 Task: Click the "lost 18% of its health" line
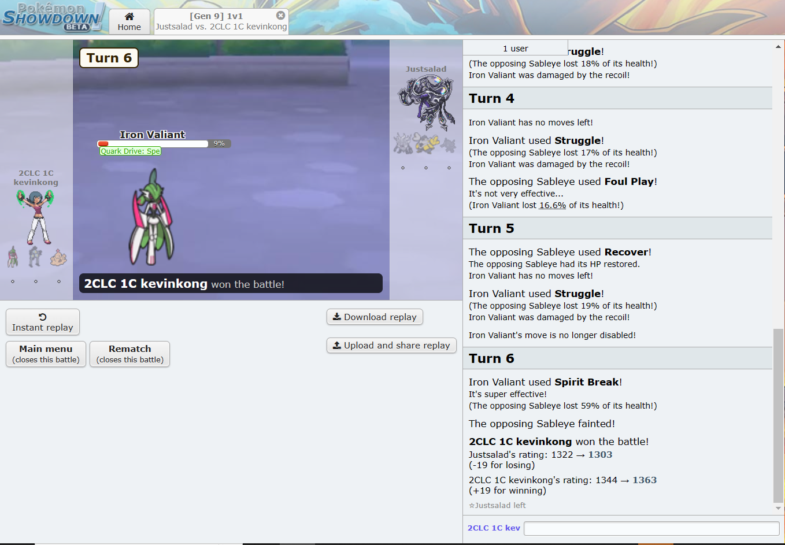click(562, 64)
